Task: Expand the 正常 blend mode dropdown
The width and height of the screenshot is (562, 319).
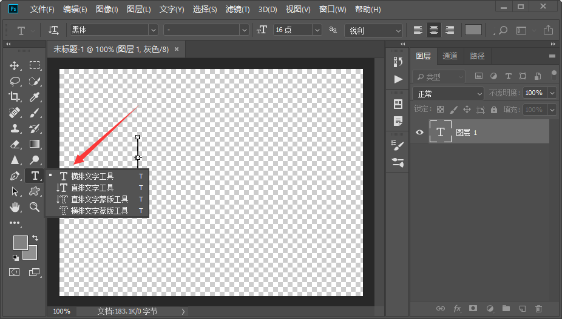Action: [x=449, y=93]
